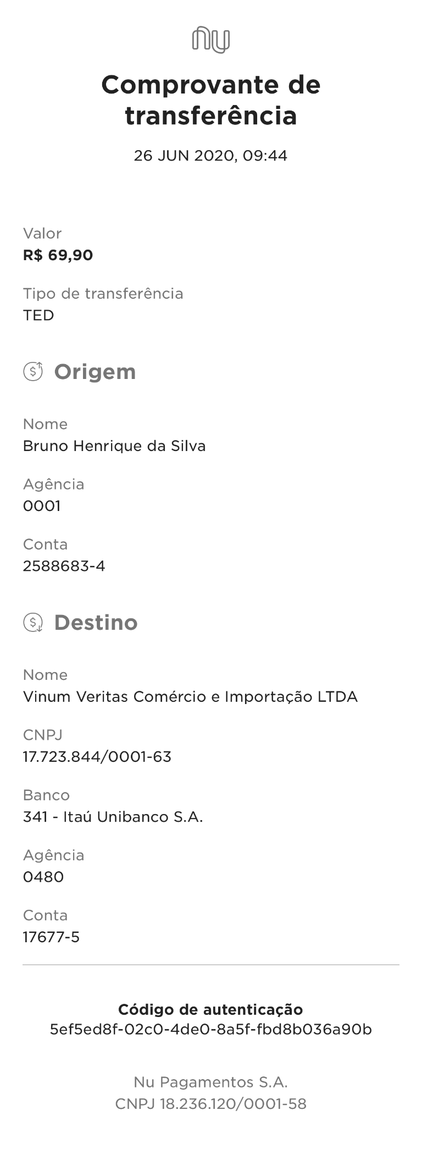Select sender name Bruno Henrique da Silva
Image resolution: width=422 pixels, height=1165 pixels.
pyautogui.click(x=114, y=446)
